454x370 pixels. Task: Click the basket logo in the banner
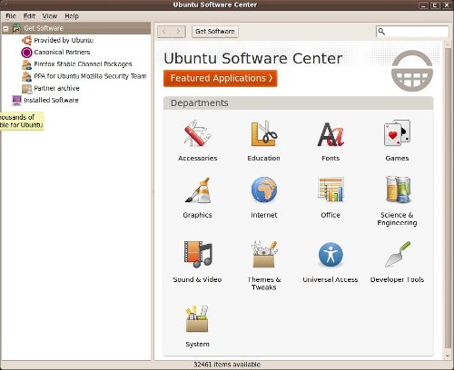412,71
